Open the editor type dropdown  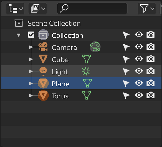[15, 9]
